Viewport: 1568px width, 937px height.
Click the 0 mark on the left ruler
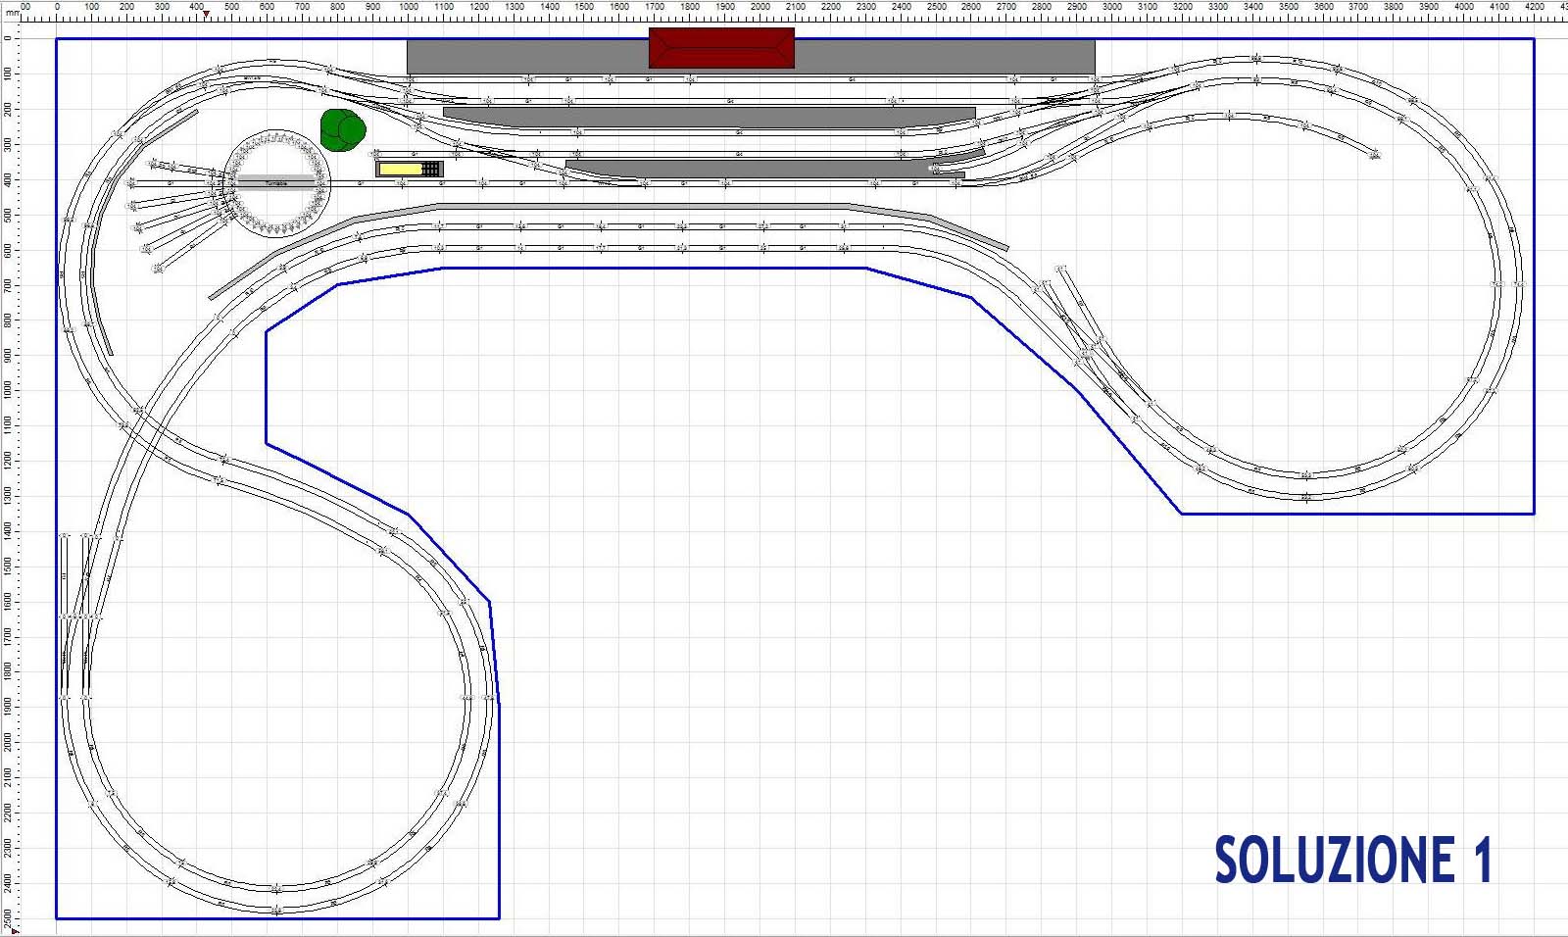8,39
